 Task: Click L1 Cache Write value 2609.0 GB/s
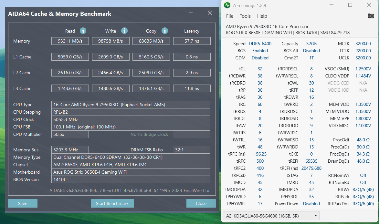111,57
